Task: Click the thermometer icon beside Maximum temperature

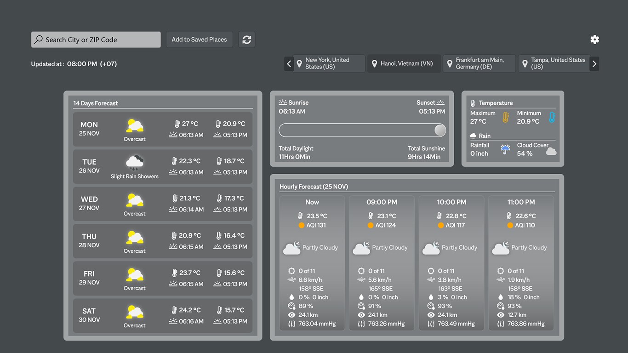Action: pyautogui.click(x=506, y=117)
